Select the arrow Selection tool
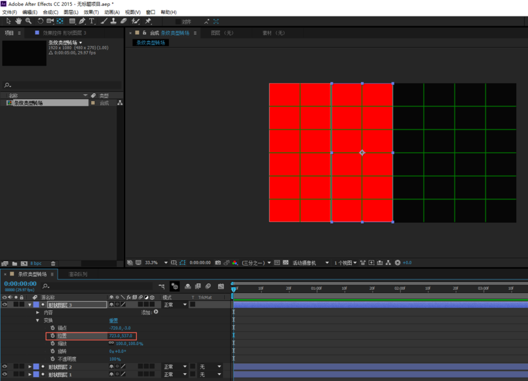The height and width of the screenshot is (381, 528). coord(9,21)
